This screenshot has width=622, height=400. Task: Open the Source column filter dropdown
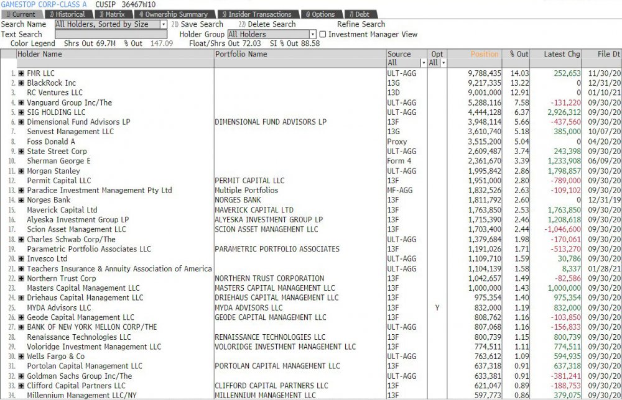click(423, 63)
